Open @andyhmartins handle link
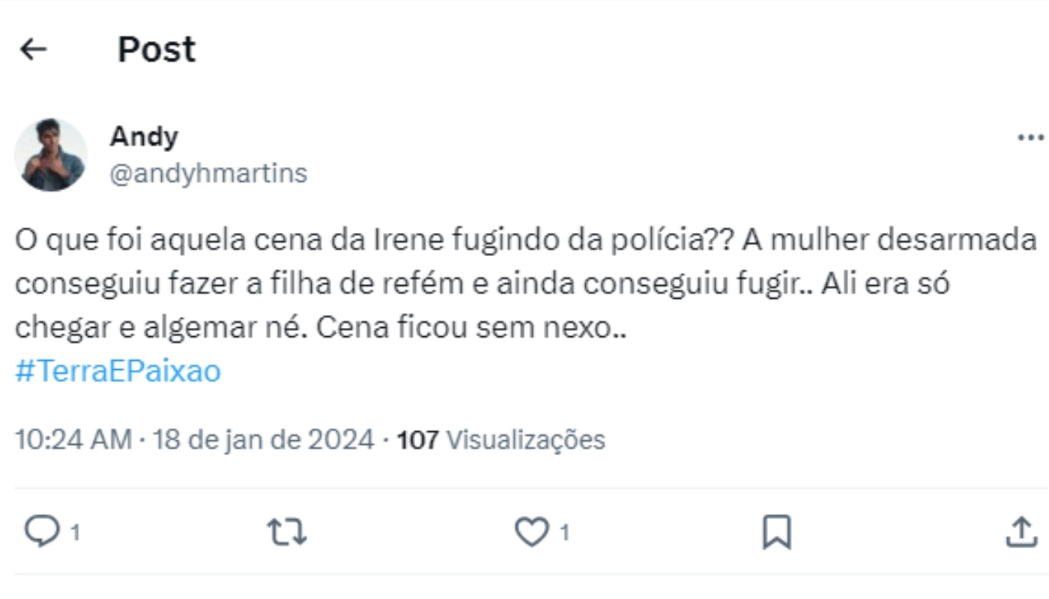The height and width of the screenshot is (599, 1049). [210, 172]
